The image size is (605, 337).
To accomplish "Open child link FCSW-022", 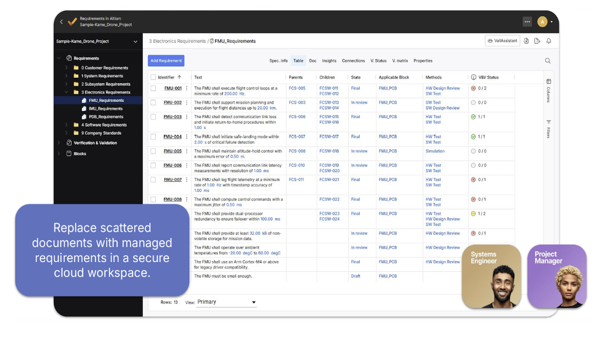I will click(329, 199).
